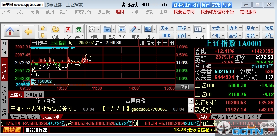Click the 手机版下载 button

click(x=186, y=5)
